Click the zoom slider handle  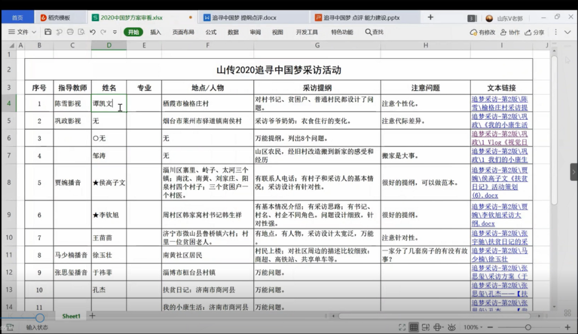click(x=528, y=327)
